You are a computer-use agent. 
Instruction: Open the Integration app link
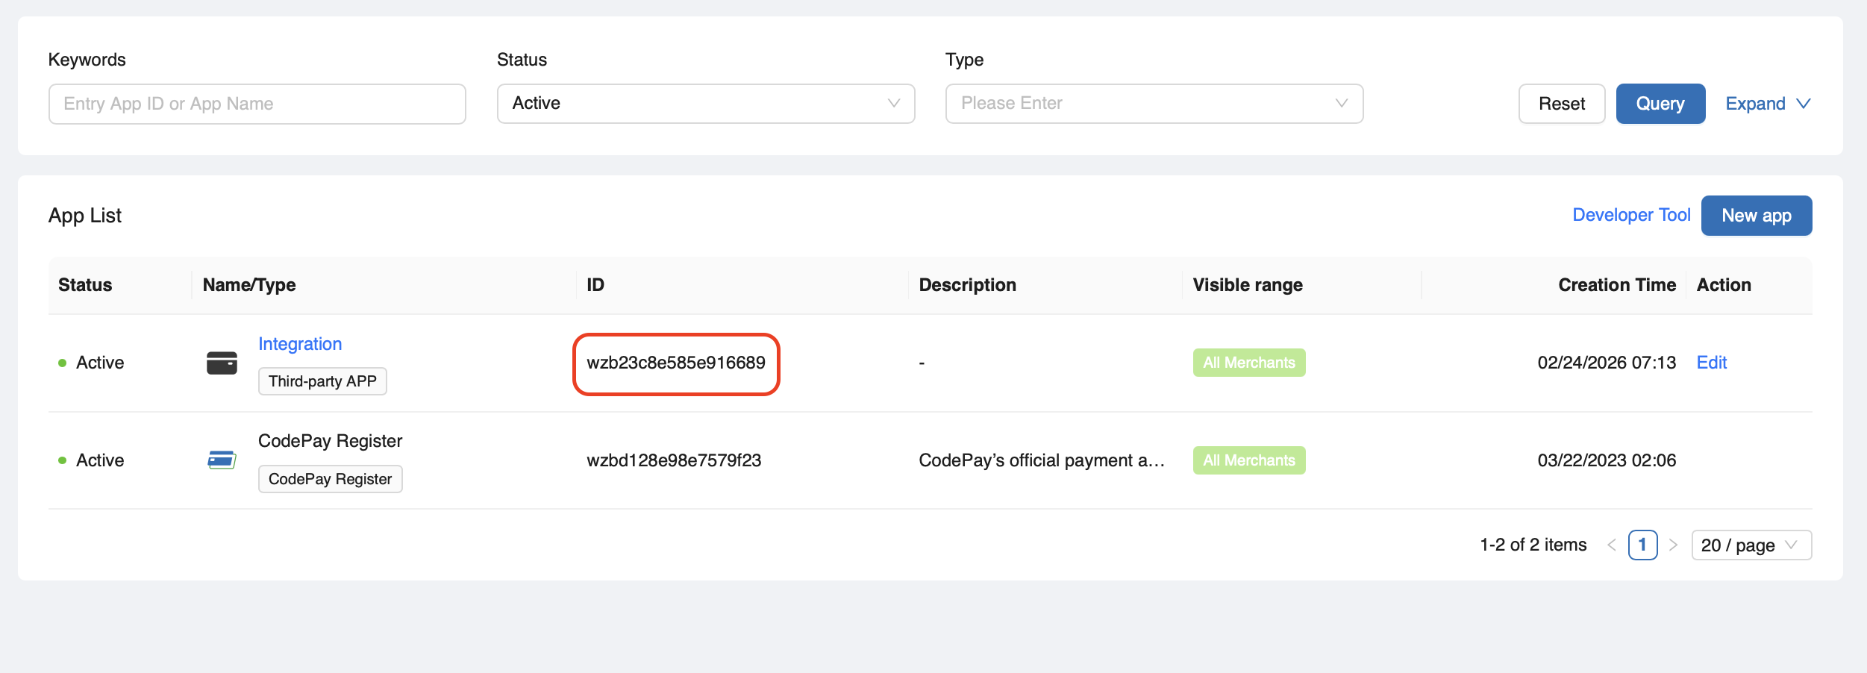(x=300, y=344)
